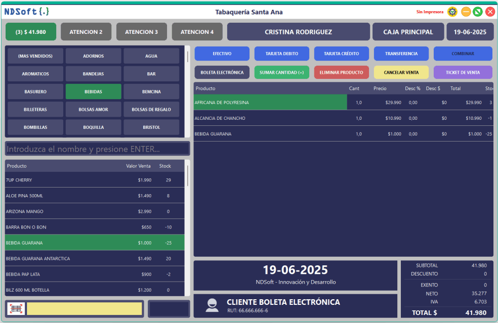Switch to the ATENCION 2 tab
The height and width of the screenshot is (323, 498).
pyautogui.click(x=86, y=32)
